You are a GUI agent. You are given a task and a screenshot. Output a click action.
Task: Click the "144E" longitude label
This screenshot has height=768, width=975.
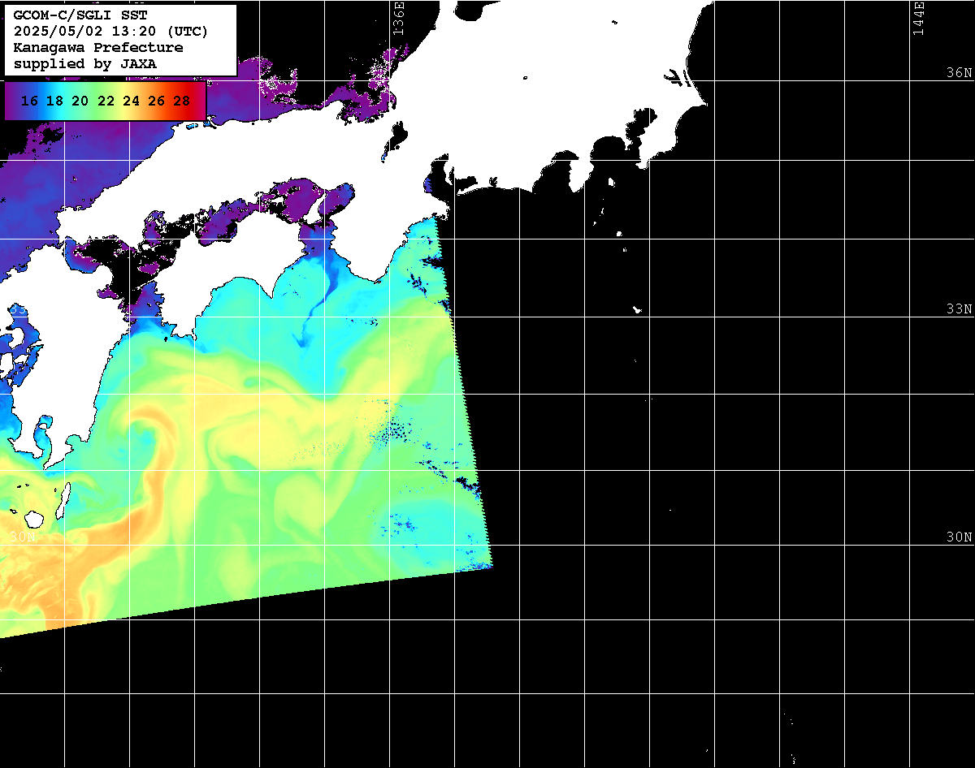[x=919, y=18]
